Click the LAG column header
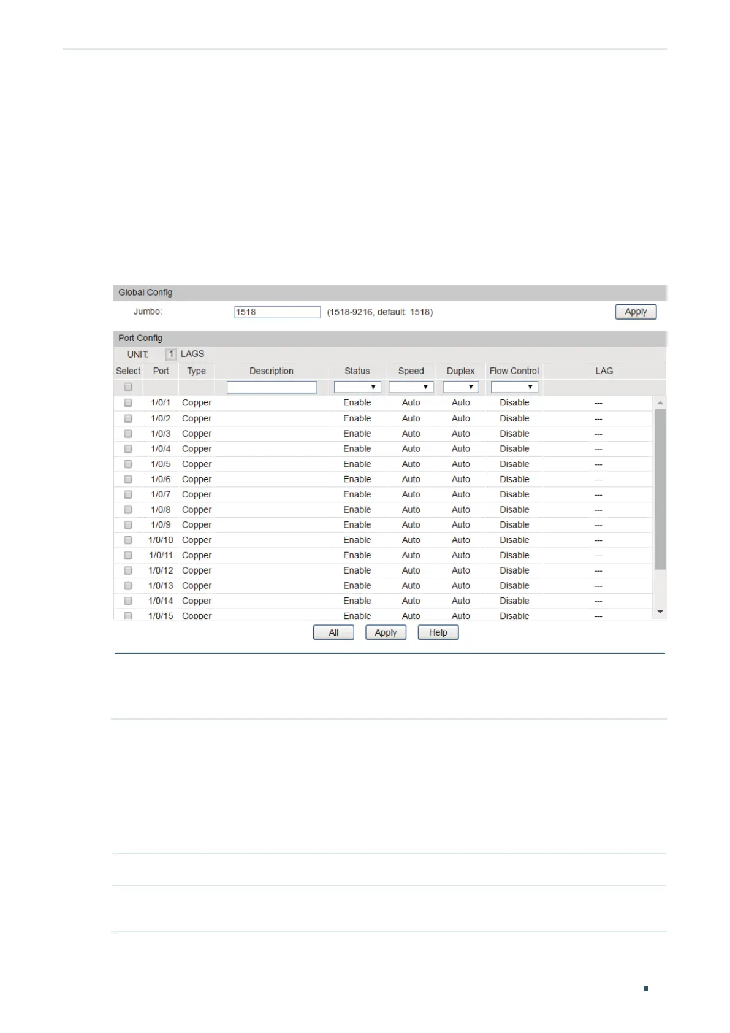The image size is (730, 1033). (x=604, y=371)
